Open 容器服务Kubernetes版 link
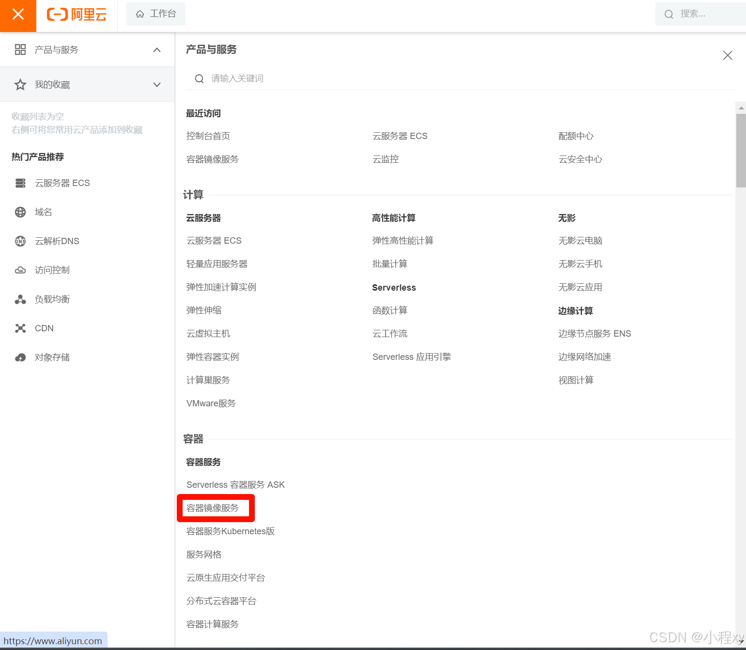 click(x=231, y=531)
